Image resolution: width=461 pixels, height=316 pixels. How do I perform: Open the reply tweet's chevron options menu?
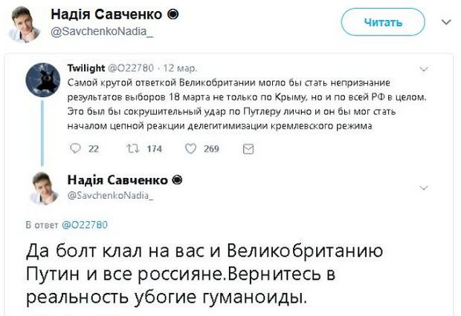[x=443, y=186]
